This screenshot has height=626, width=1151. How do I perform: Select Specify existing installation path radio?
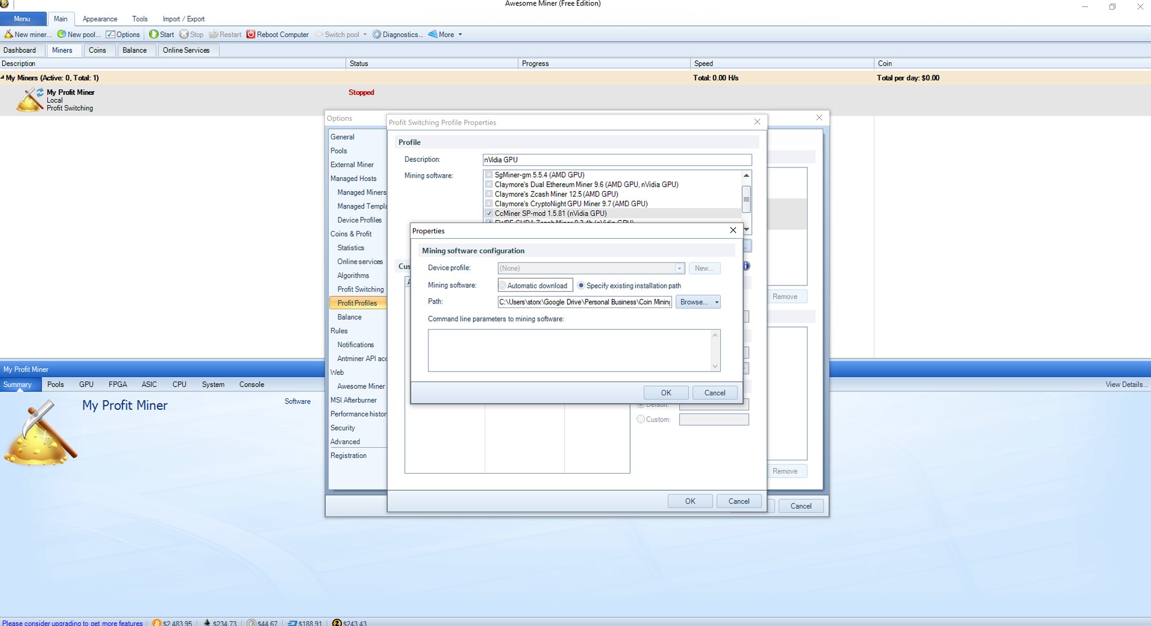[581, 285]
